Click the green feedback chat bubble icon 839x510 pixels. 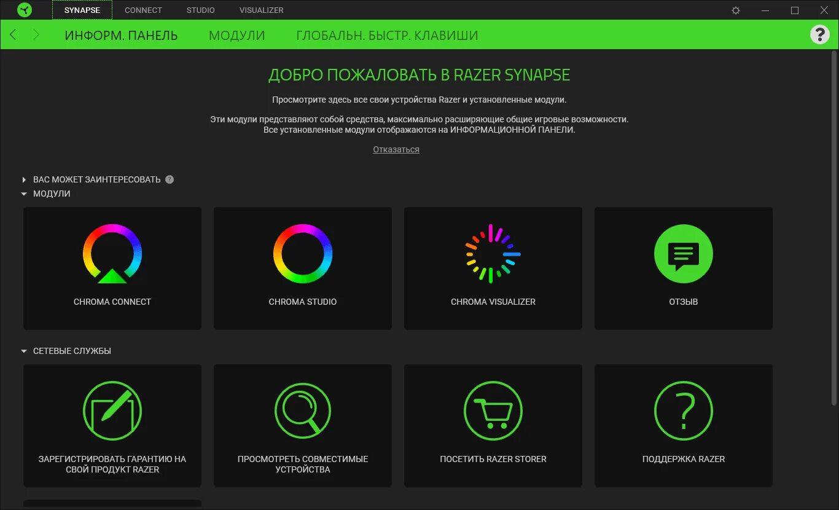click(x=684, y=254)
